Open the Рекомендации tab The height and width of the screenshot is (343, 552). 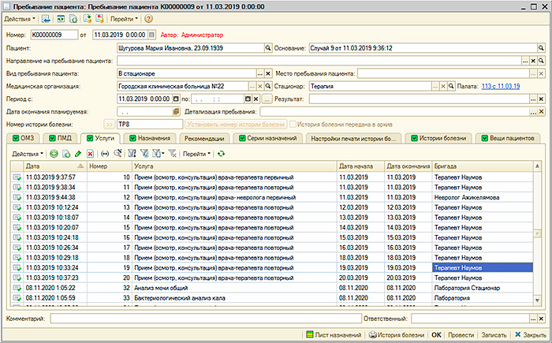pos(203,138)
